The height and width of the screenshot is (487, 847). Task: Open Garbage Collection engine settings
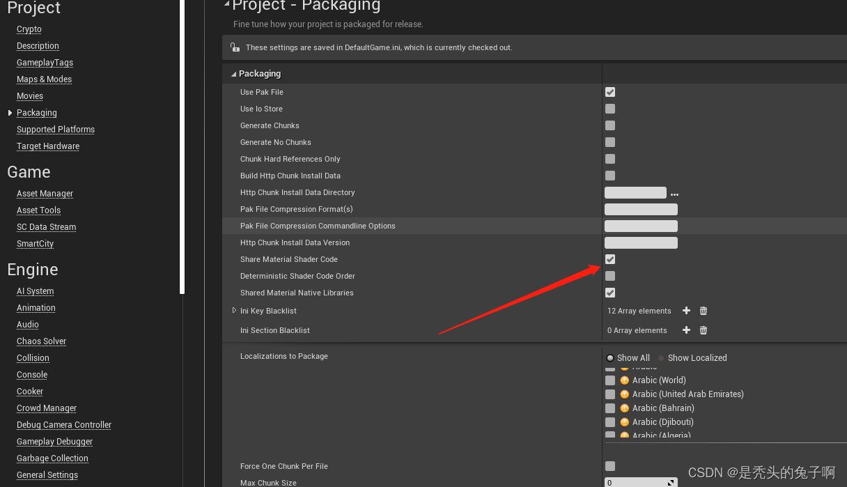coord(52,458)
